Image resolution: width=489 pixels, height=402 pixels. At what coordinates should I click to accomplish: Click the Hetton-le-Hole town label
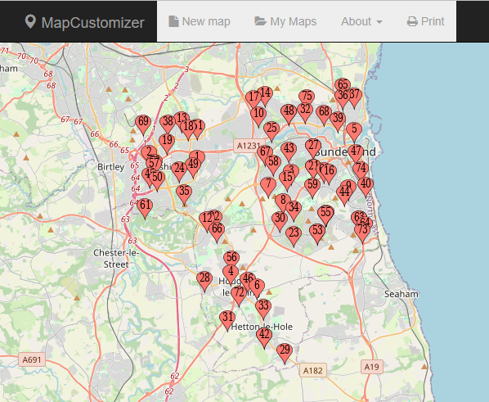click(x=262, y=327)
